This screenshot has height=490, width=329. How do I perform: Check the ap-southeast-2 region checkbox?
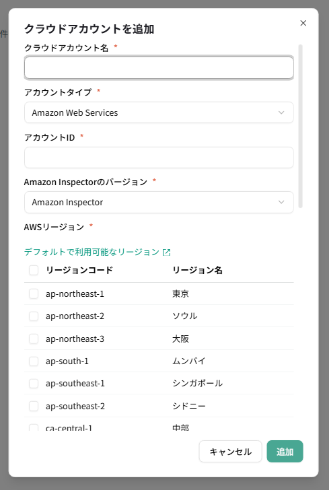tap(34, 407)
